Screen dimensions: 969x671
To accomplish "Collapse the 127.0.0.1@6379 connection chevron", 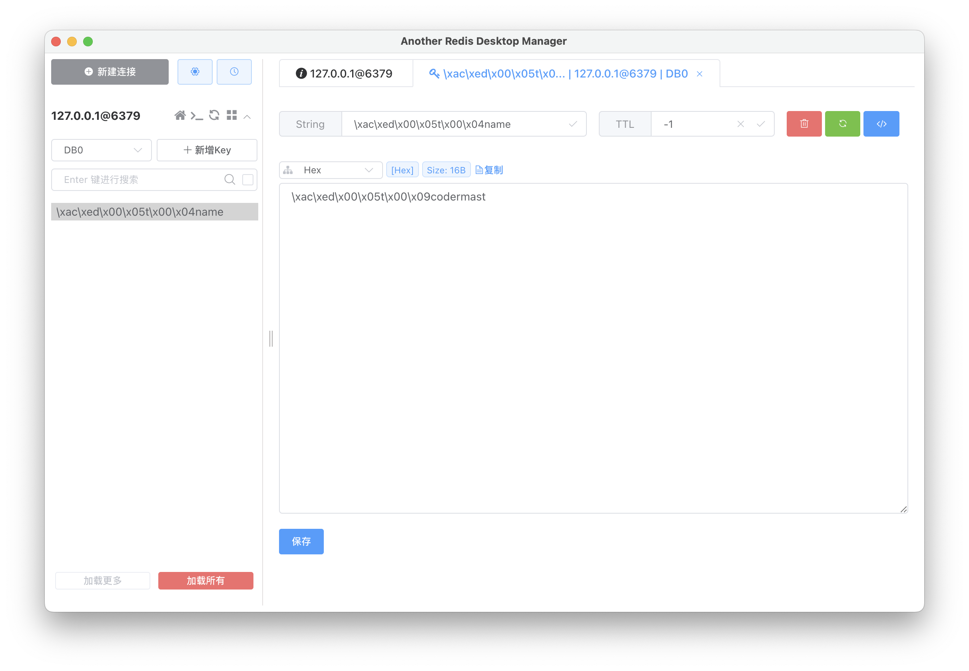I will click(247, 117).
